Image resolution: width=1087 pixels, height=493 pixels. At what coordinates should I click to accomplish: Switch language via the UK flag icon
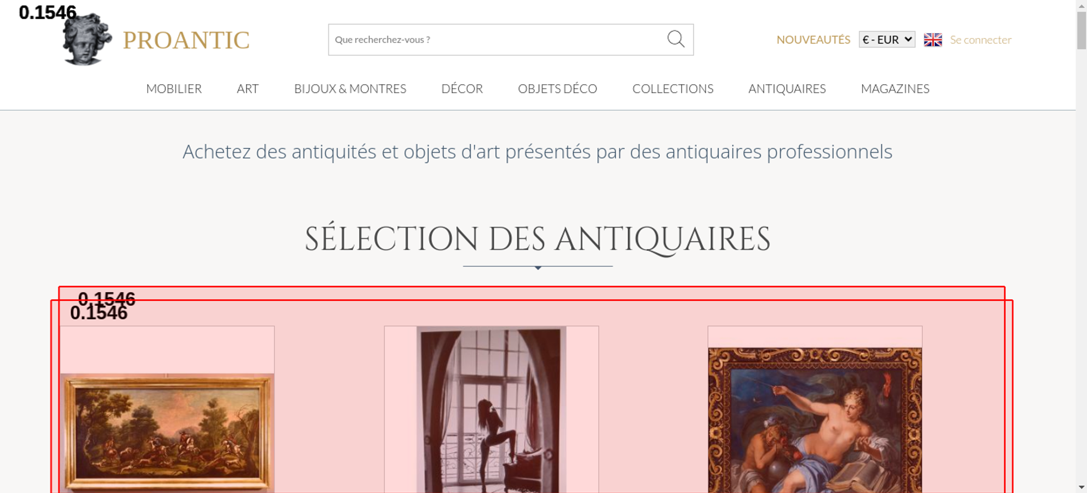click(x=933, y=40)
